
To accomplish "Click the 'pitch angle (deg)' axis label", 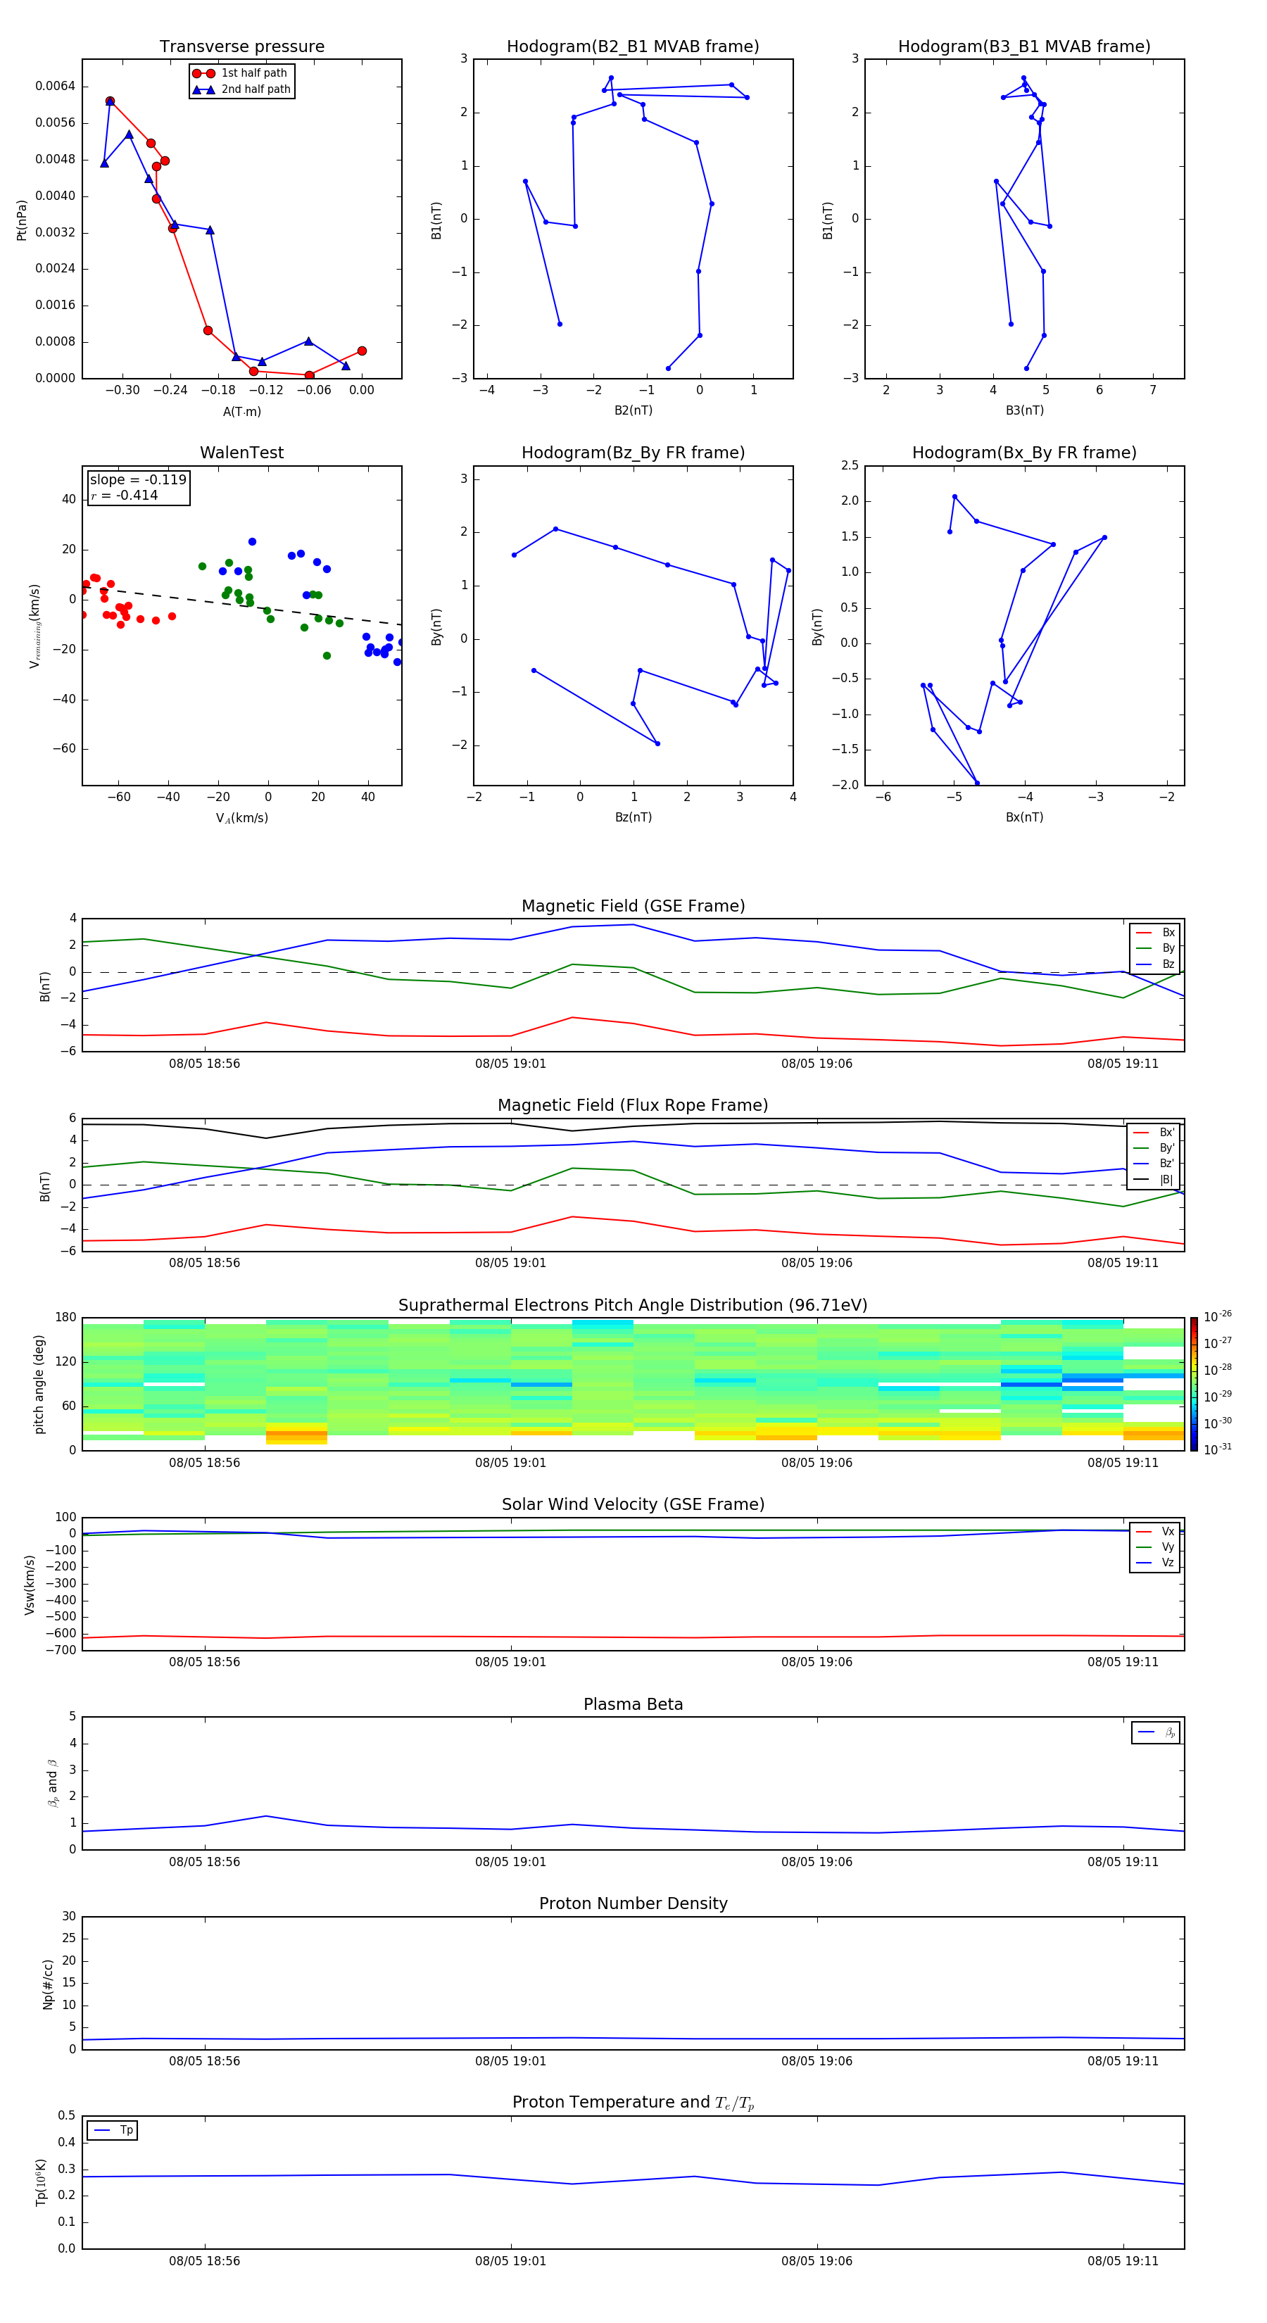I will tap(39, 1384).
